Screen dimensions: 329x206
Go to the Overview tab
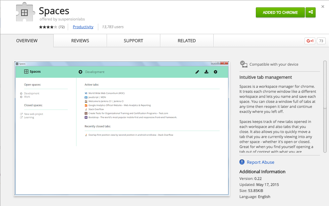click(x=27, y=41)
